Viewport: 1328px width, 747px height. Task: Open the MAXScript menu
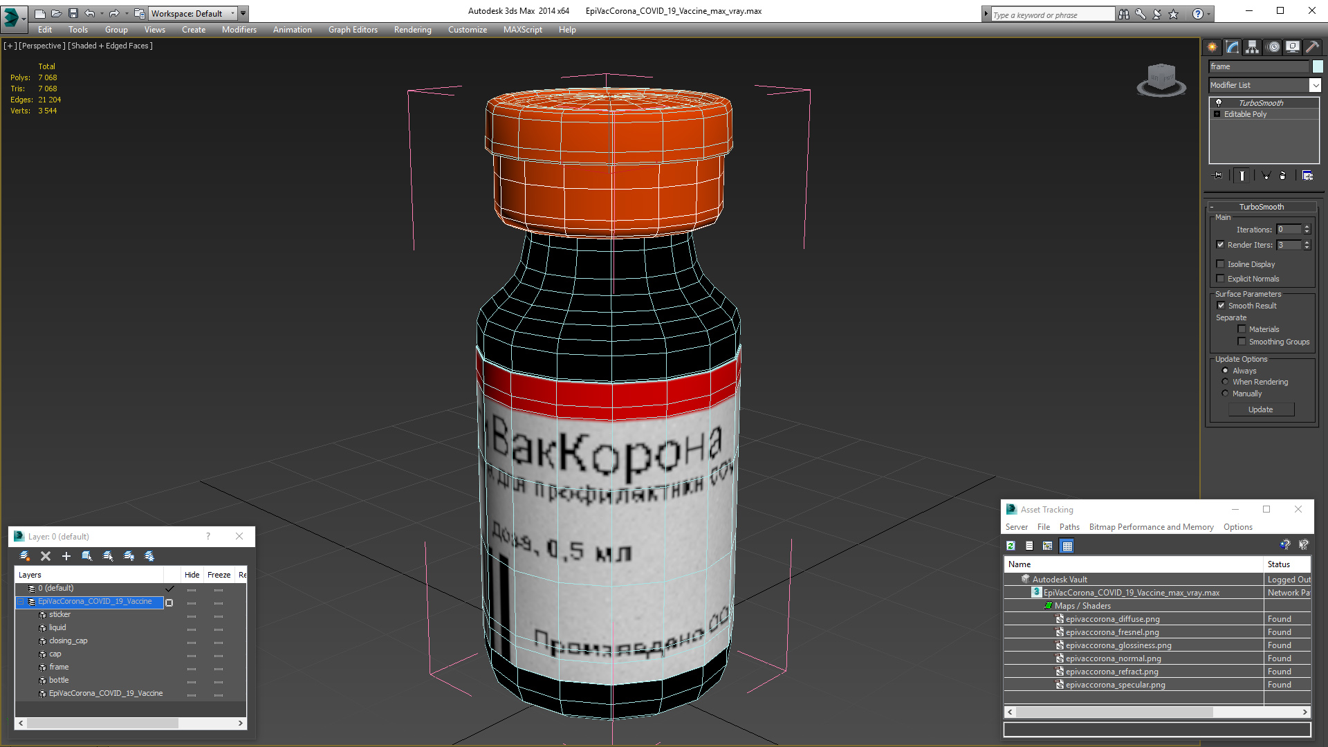point(522,30)
